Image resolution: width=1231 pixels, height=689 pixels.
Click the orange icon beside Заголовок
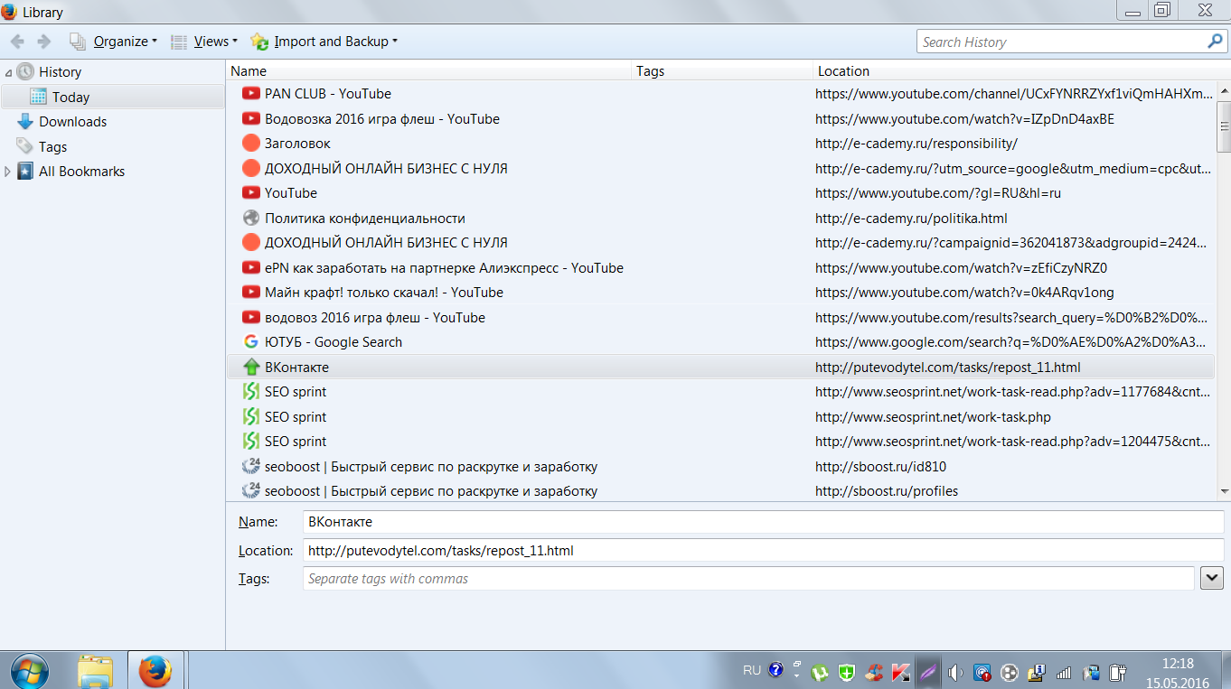click(251, 144)
